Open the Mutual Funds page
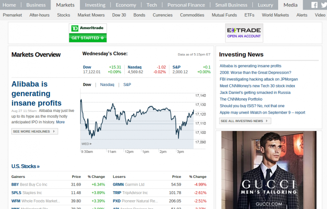327x209 pixels. (x=224, y=15)
